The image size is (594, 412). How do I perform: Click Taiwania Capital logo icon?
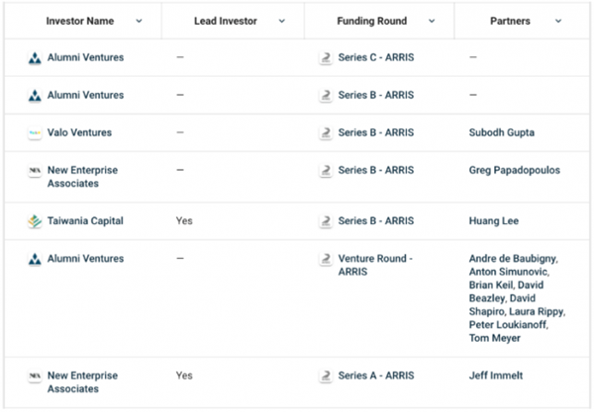35,222
